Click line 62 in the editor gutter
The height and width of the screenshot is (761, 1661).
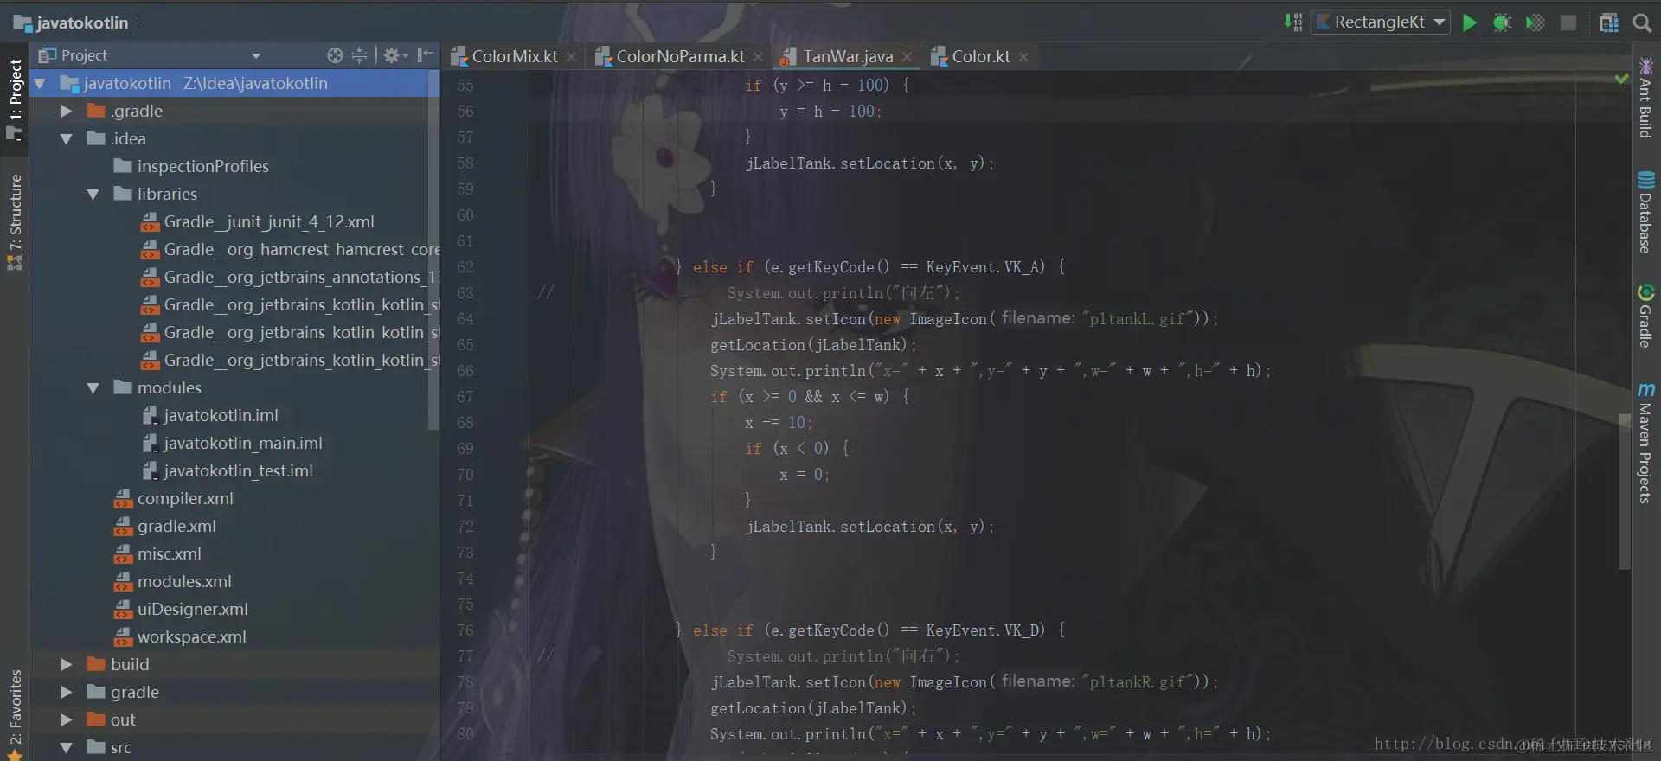point(465,267)
